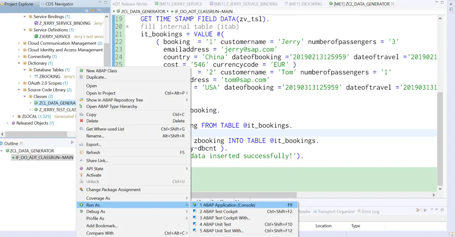
Task: Click the Project Explorer horizontal scrollbar
Action: pyautogui.click(x=36, y=134)
